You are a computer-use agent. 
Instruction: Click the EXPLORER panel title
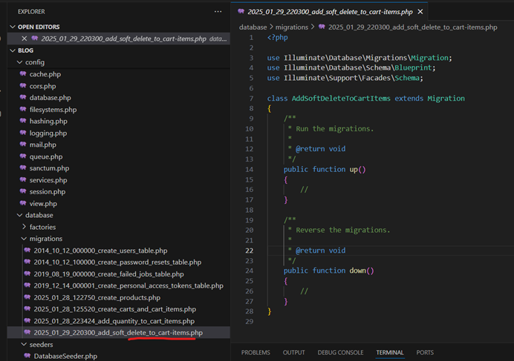(31, 11)
